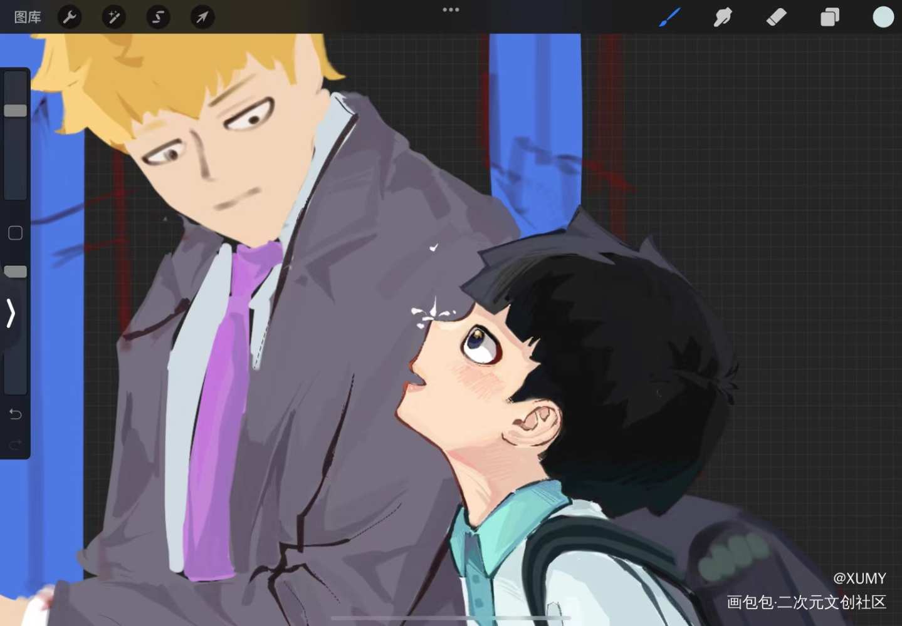The width and height of the screenshot is (902, 626).
Task: Open the Gallery (图库) button
Action: [28, 17]
